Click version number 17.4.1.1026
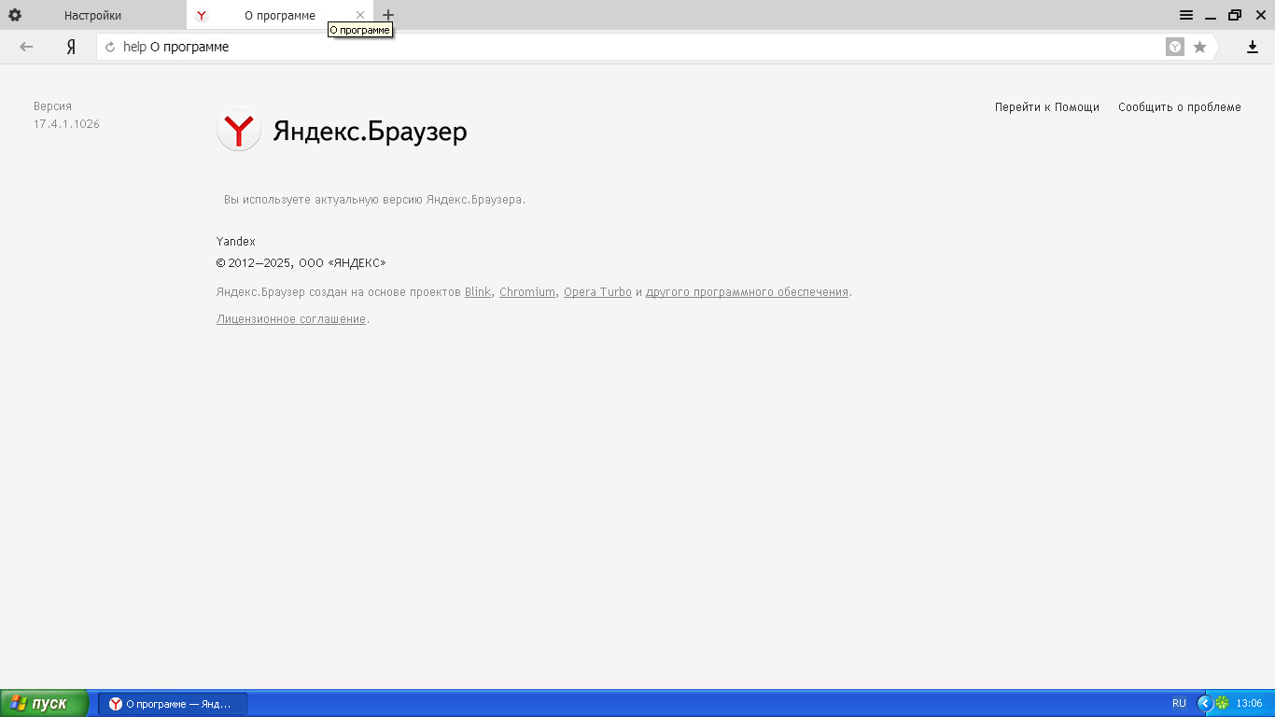Image resolution: width=1275 pixels, height=717 pixels. click(66, 124)
